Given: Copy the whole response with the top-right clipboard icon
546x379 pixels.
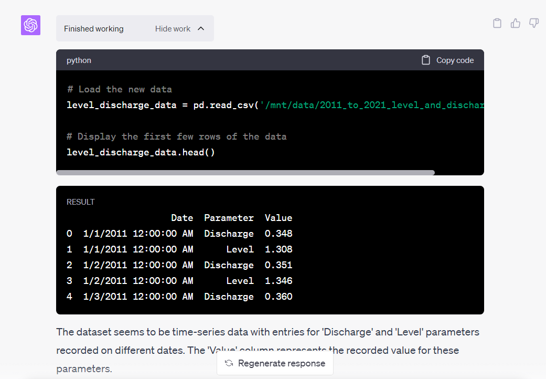Looking at the screenshot, I should tap(497, 23).
